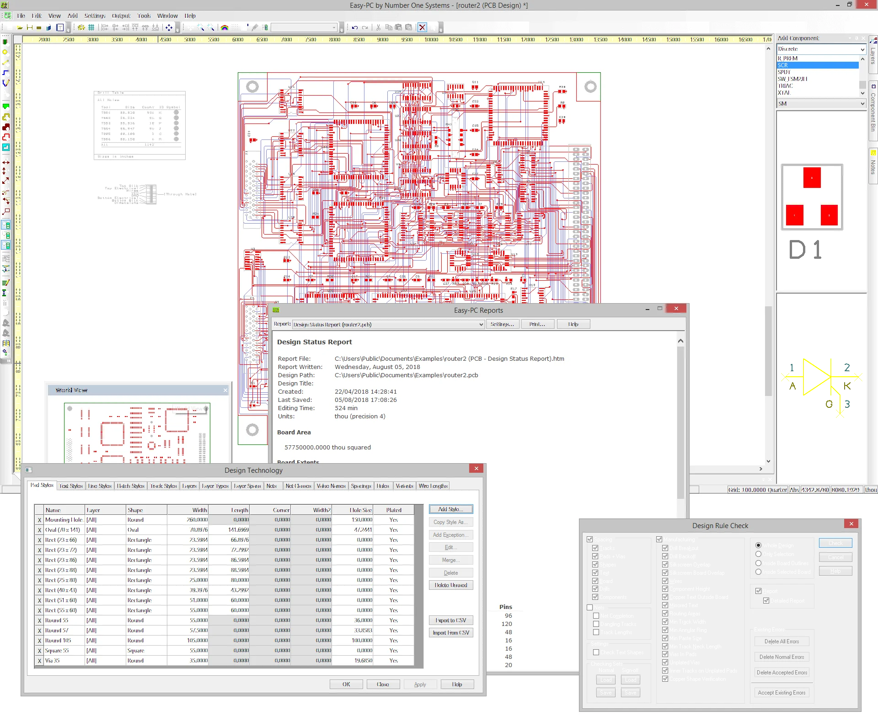The width and height of the screenshot is (878, 716).
Task: Click the Cut scissors icon
Action: point(379,27)
